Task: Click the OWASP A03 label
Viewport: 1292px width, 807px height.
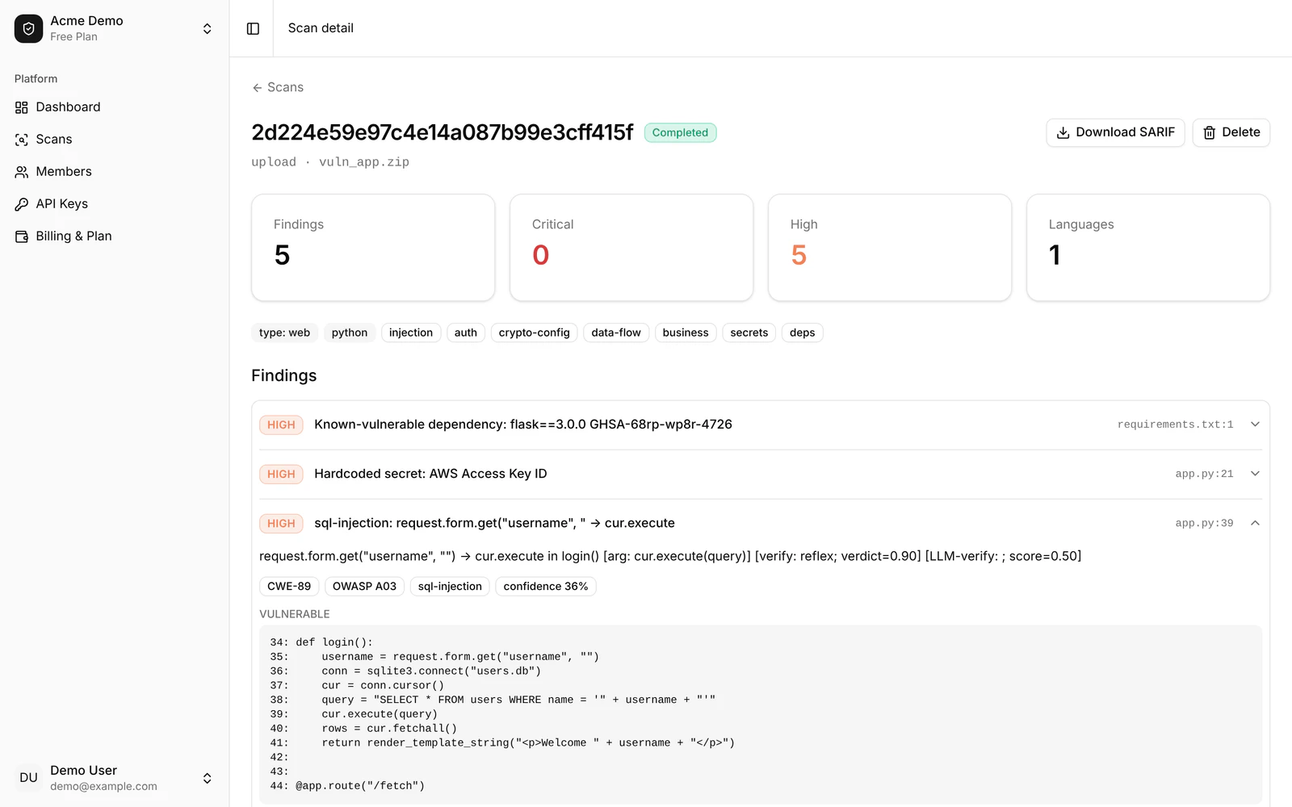Action: click(364, 587)
